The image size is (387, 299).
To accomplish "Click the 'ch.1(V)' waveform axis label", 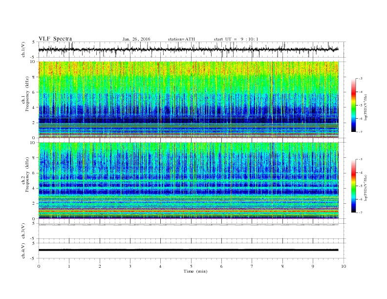I will [x=23, y=49].
